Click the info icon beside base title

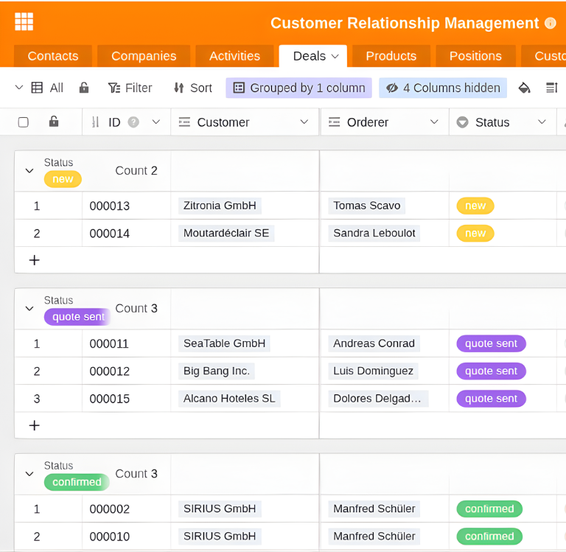point(550,23)
